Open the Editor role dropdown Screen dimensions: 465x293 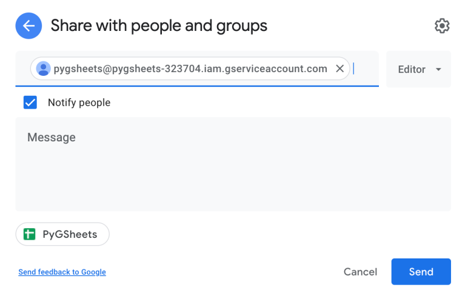(418, 69)
